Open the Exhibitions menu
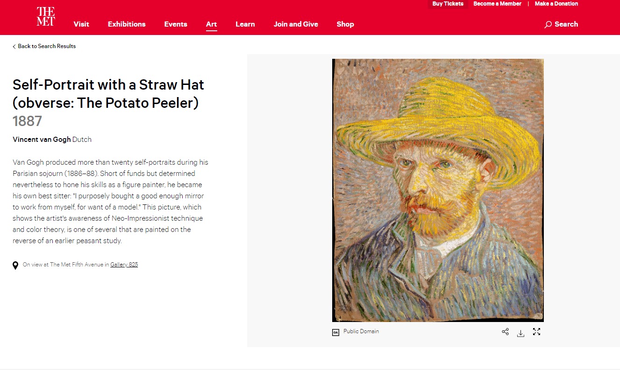This screenshot has height=371, width=620. [x=127, y=24]
